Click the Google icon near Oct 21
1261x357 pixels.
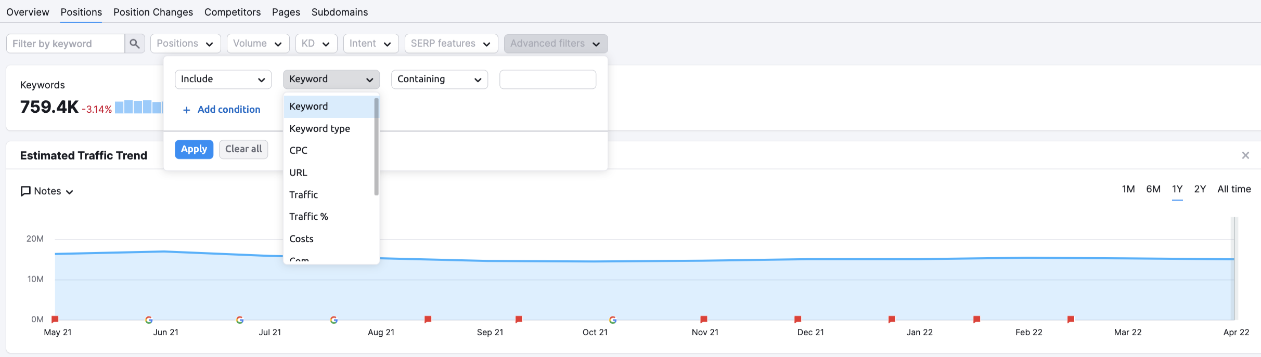(613, 320)
